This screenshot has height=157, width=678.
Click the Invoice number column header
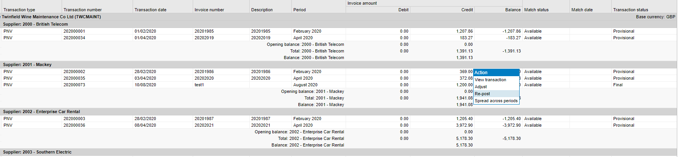tap(209, 10)
